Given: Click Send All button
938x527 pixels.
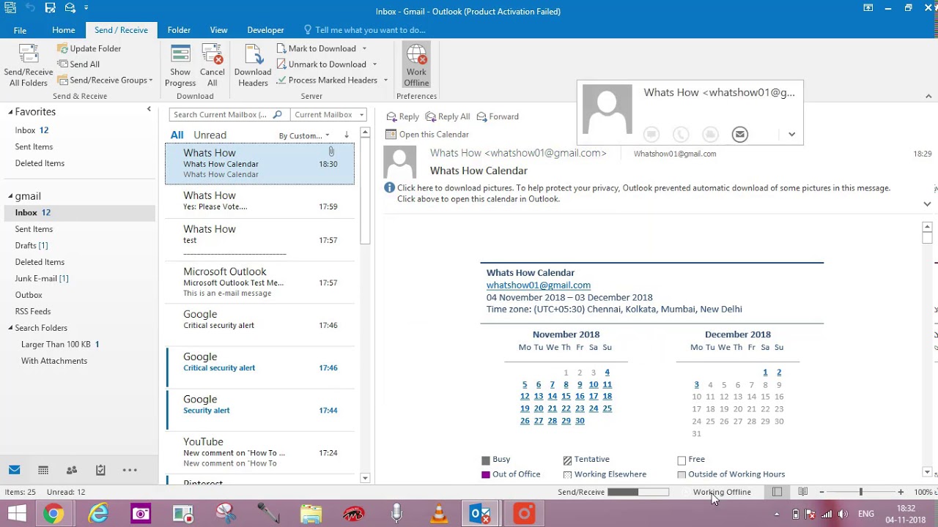Looking at the screenshot, I should tap(78, 64).
